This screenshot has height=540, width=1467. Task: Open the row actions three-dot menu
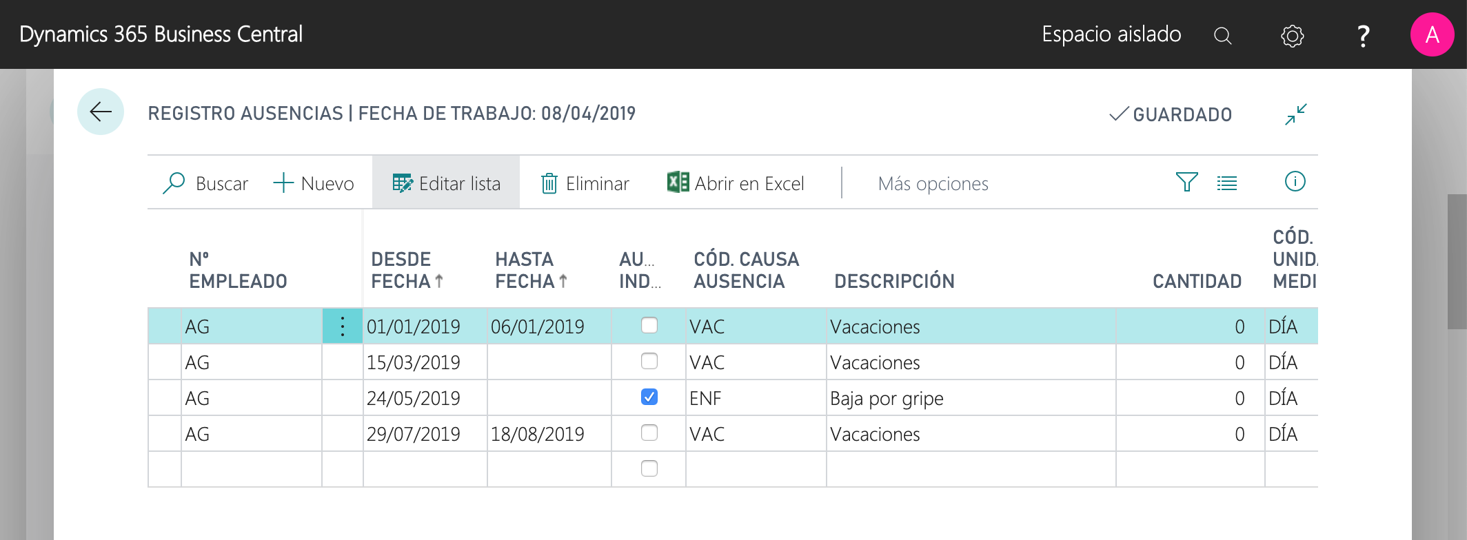[343, 326]
